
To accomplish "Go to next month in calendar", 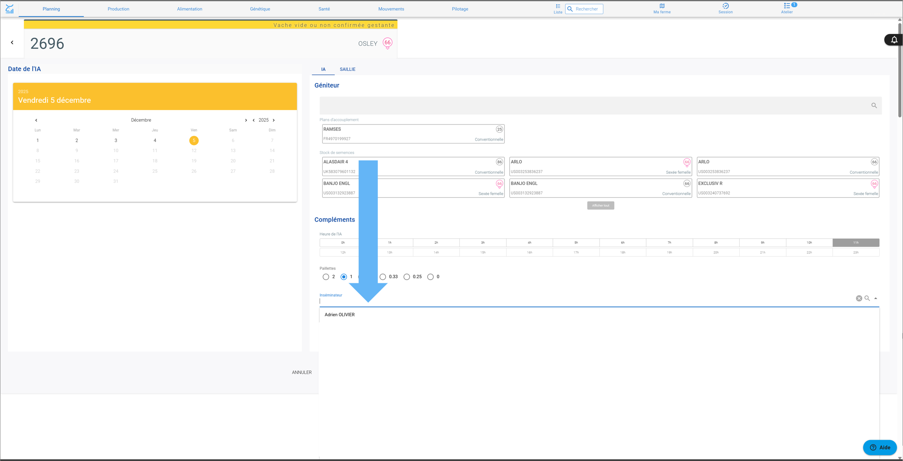I will (x=246, y=120).
